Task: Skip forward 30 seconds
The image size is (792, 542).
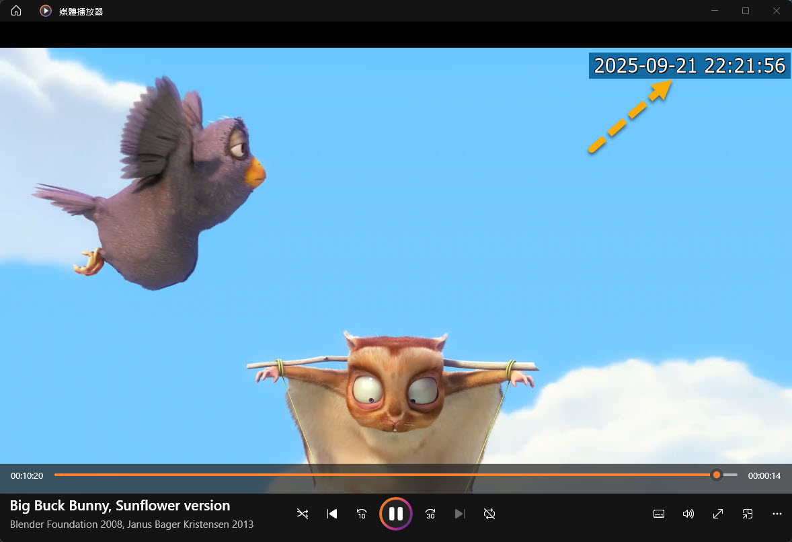Action: [430, 514]
